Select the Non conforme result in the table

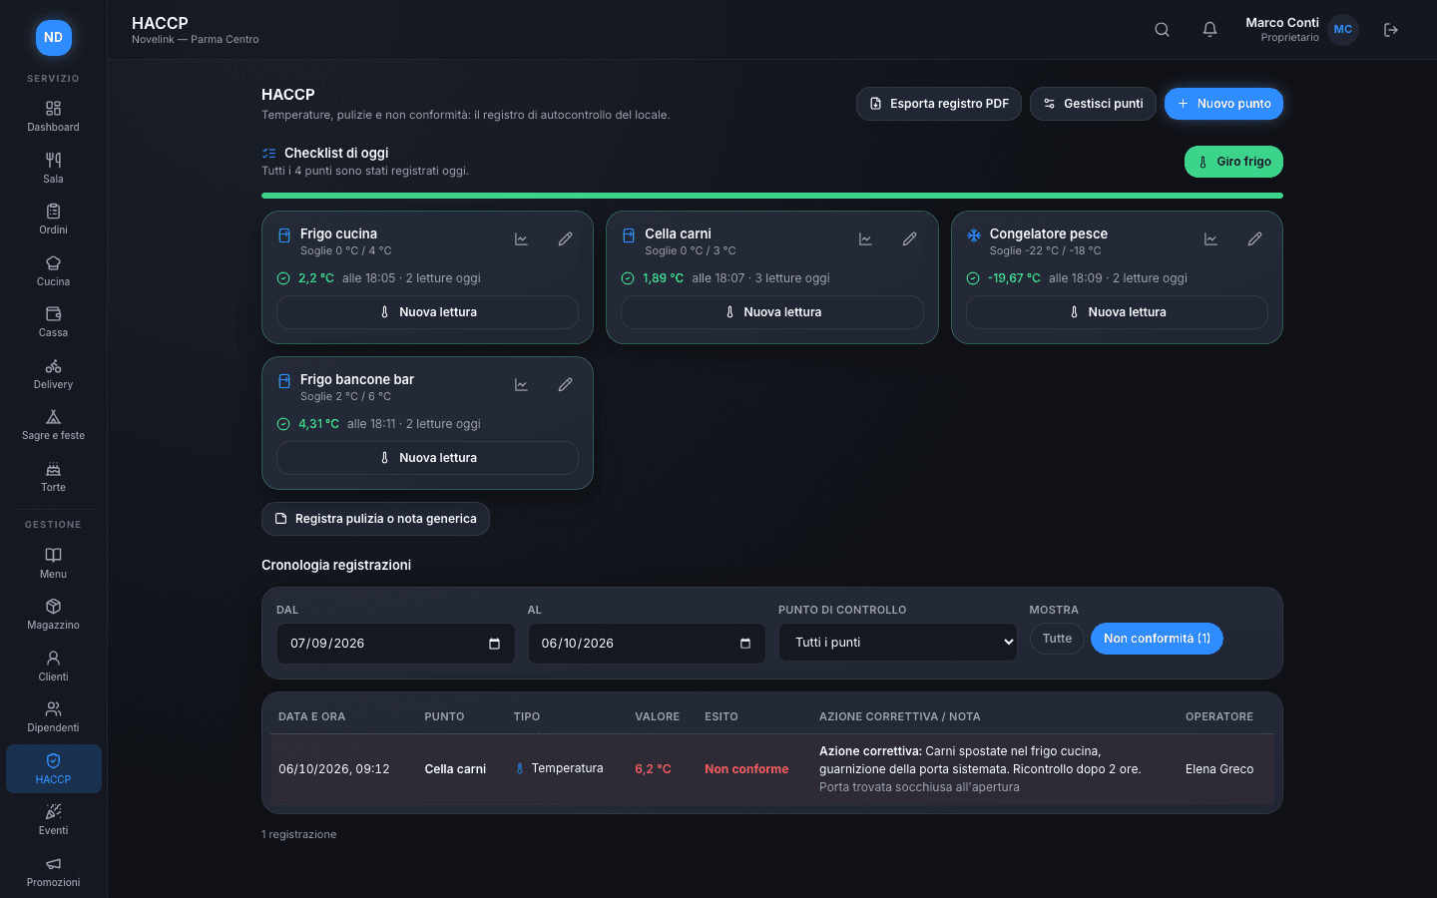(746, 769)
